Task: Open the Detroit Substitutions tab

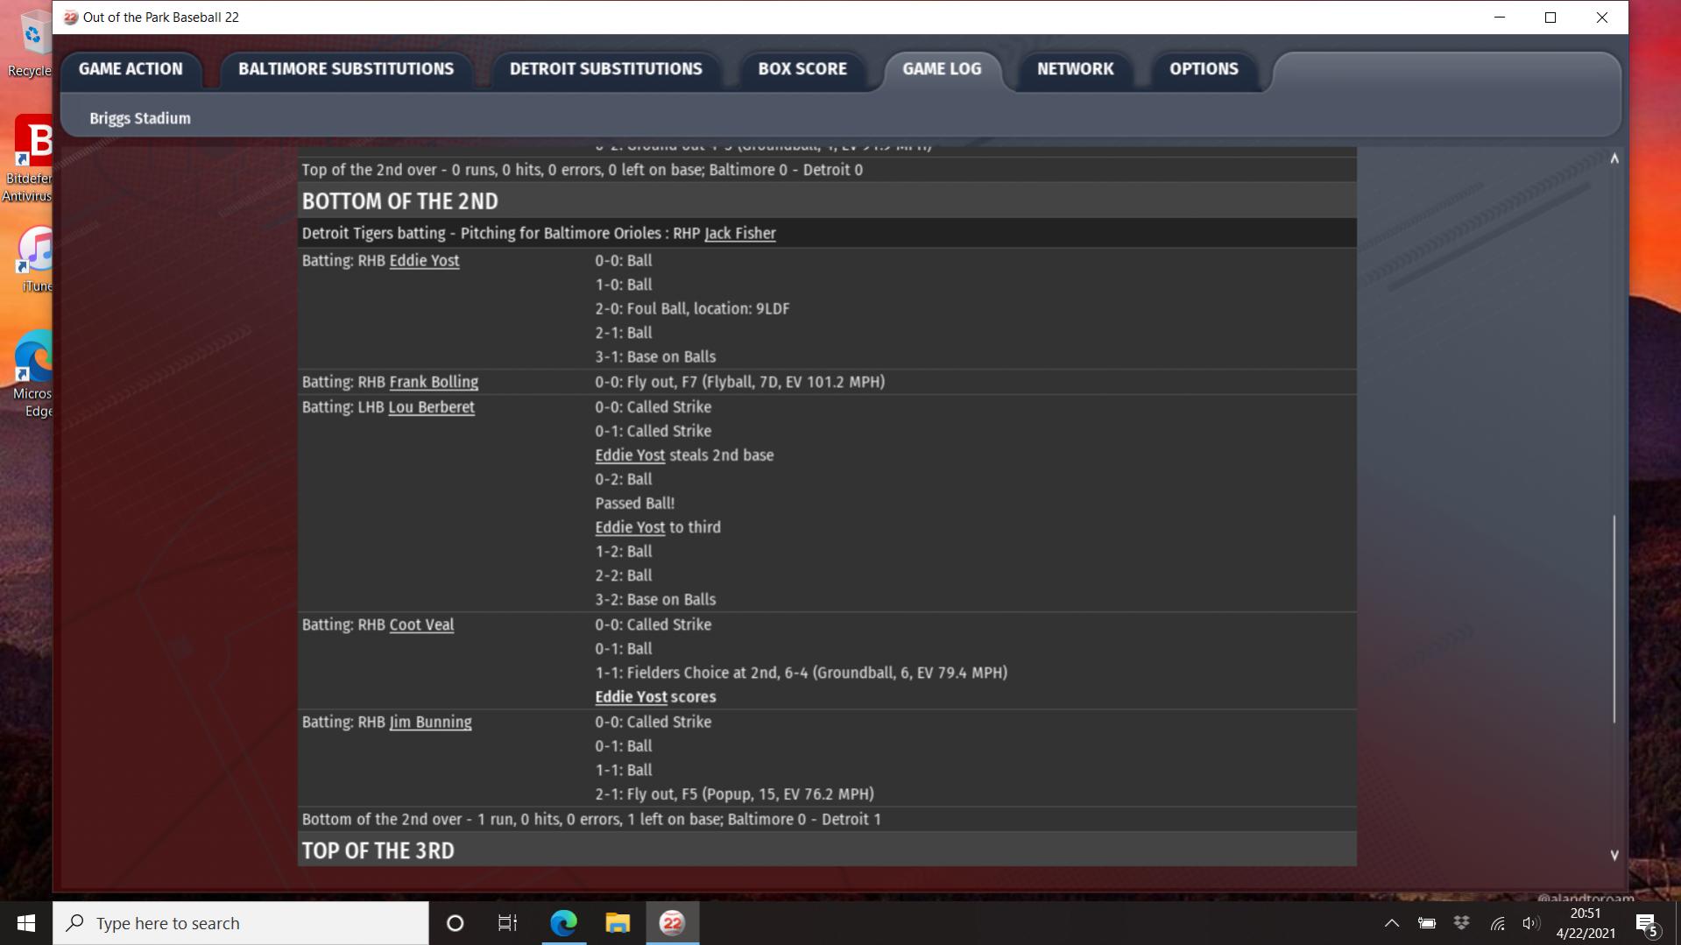Action: click(605, 69)
